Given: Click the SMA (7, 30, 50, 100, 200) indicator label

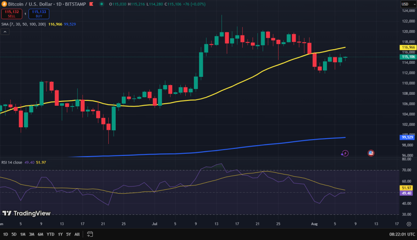Looking at the screenshot, I should click(23, 24).
